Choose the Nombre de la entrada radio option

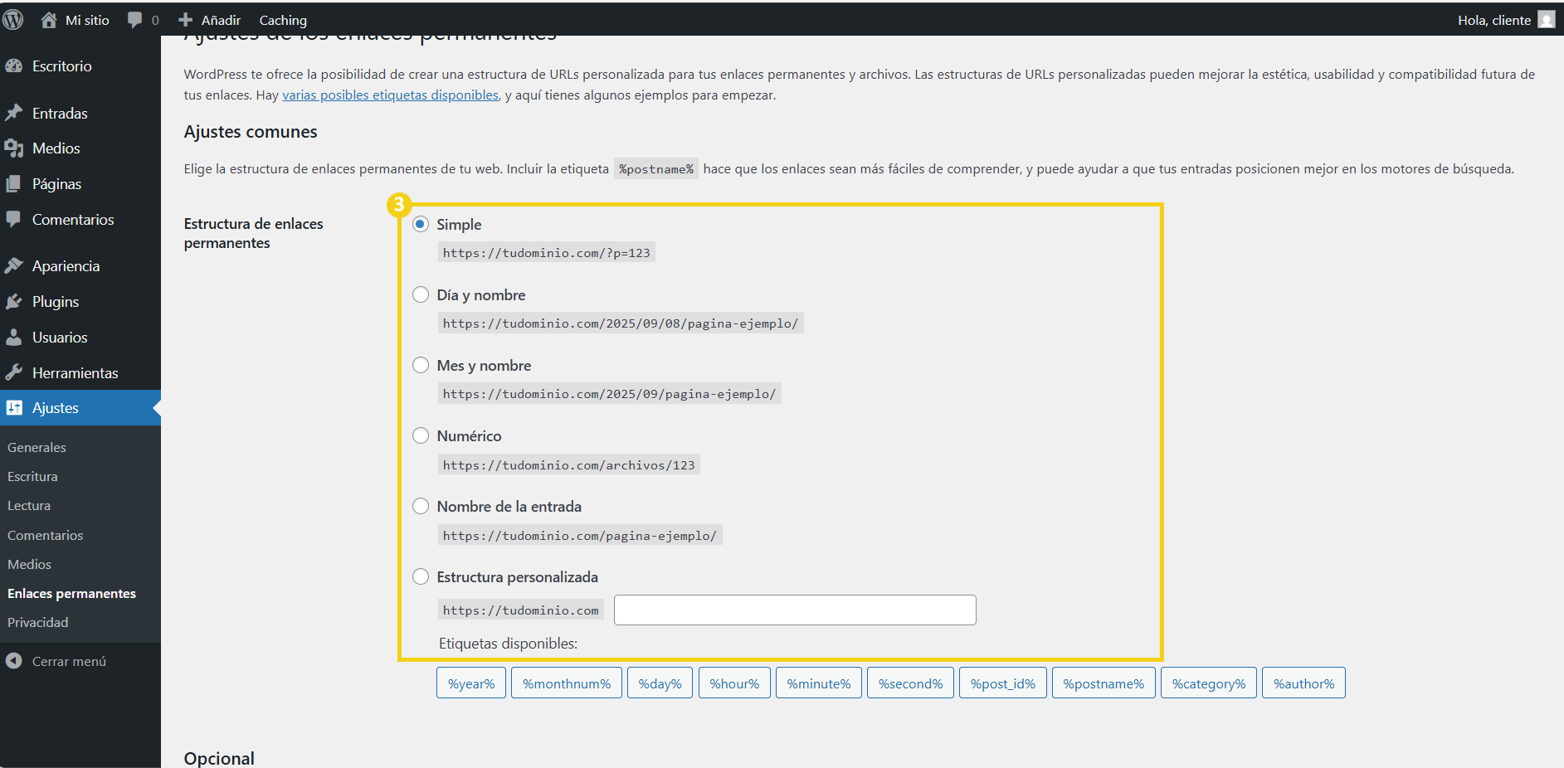pyautogui.click(x=421, y=507)
